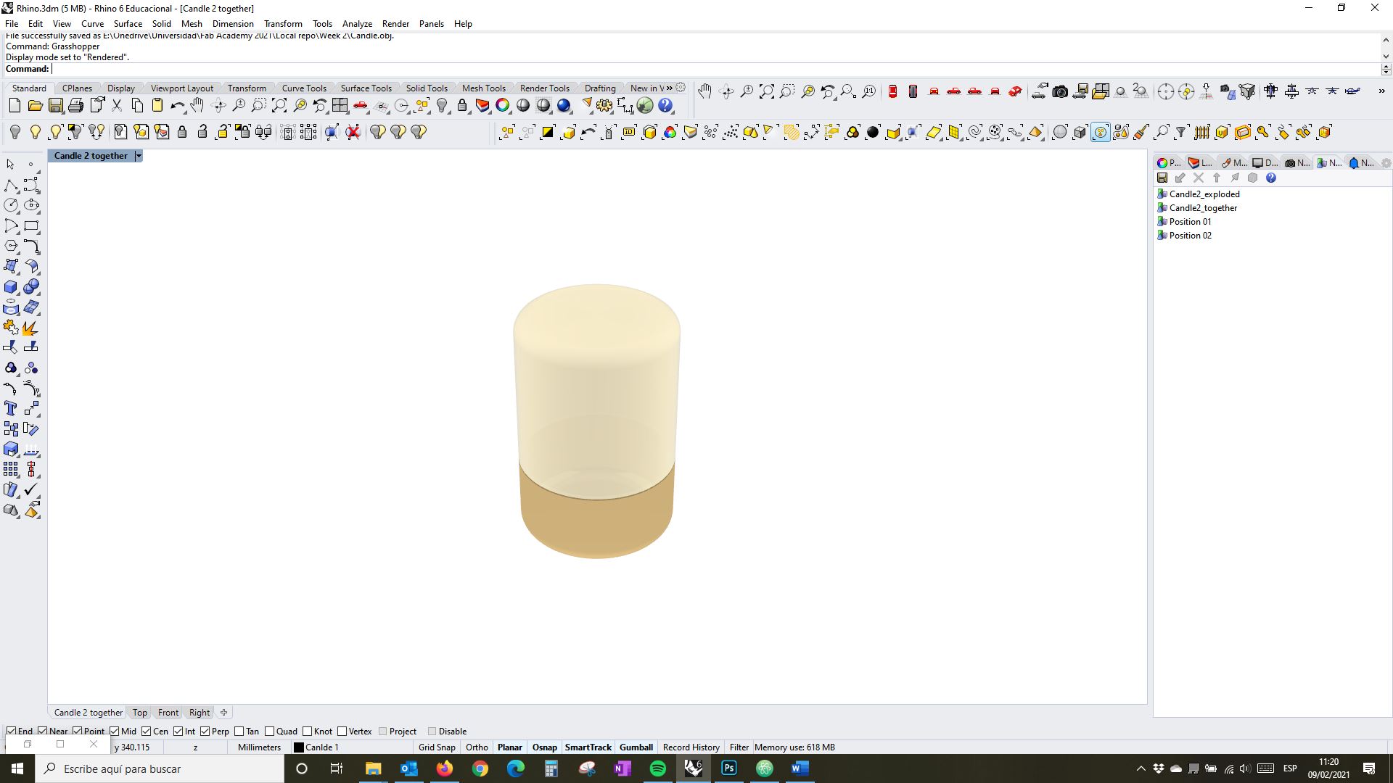Viewport: 1393px width, 783px height.
Task: Enable the Tan osnap checkbox
Action: click(x=239, y=731)
